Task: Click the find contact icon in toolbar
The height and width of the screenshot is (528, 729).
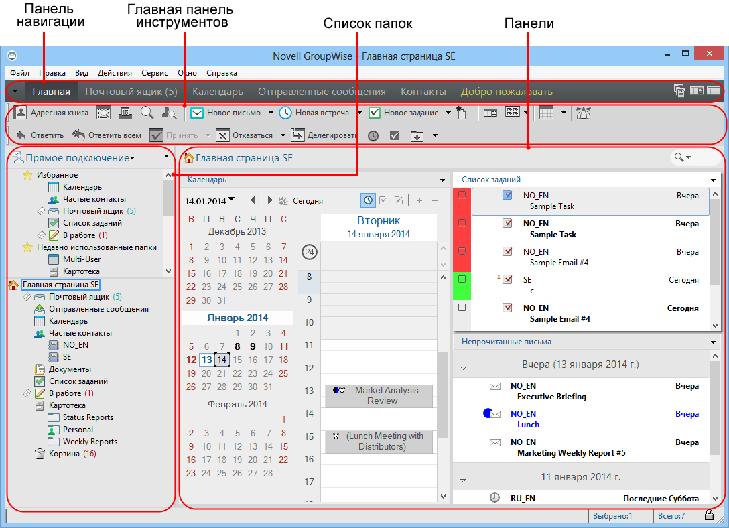Action: pos(169,113)
